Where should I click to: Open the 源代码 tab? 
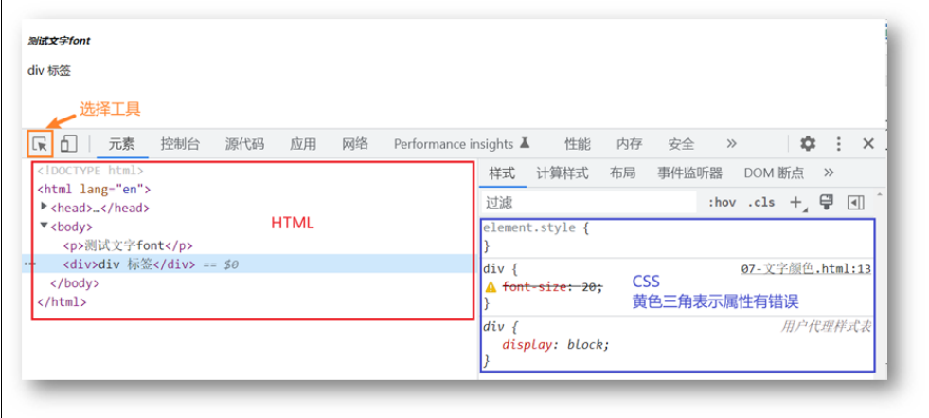[x=244, y=144]
